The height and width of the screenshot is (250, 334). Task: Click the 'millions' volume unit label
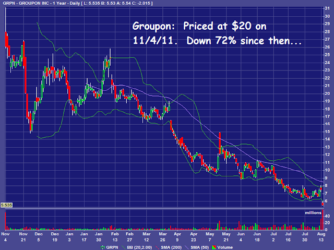coord(313,213)
